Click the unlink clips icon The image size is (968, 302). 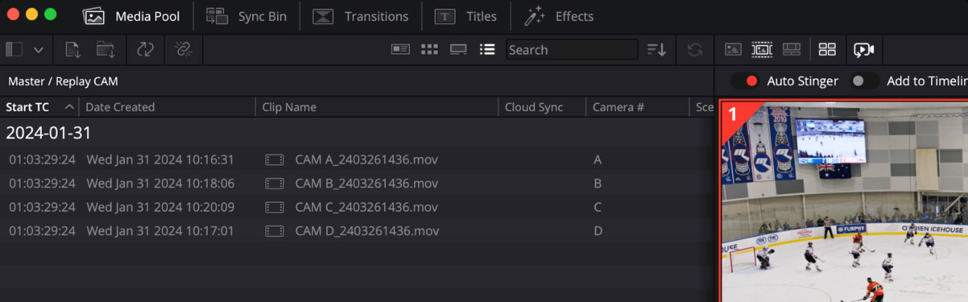click(x=184, y=50)
